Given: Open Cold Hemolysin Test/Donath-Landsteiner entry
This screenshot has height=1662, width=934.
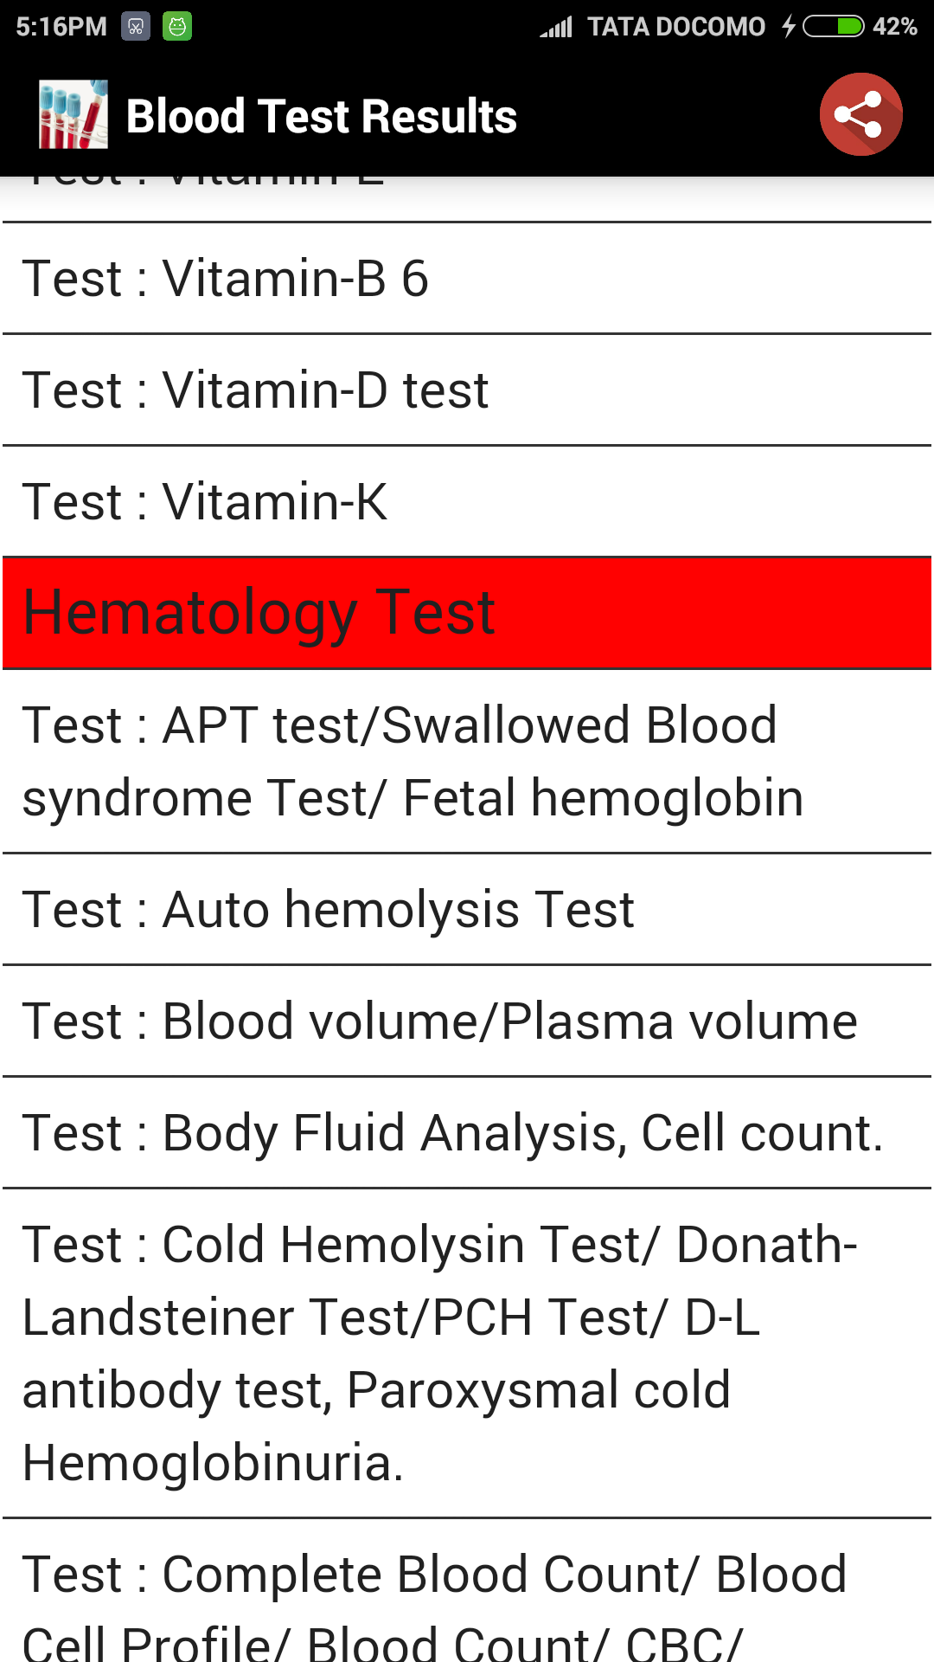Looking at the screenshot, I should 467,1353.
